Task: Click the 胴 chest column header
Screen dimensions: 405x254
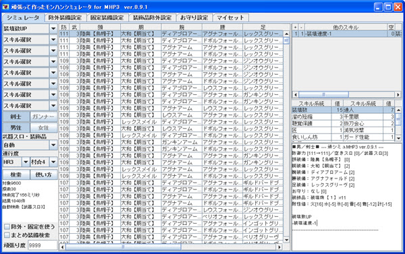Action: (x=141, y=27)
